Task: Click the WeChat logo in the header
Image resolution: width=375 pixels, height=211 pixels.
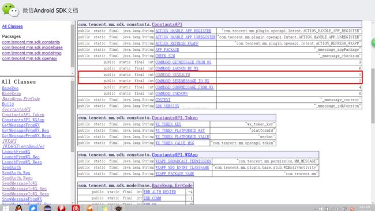Action: [x=10, y=10]
